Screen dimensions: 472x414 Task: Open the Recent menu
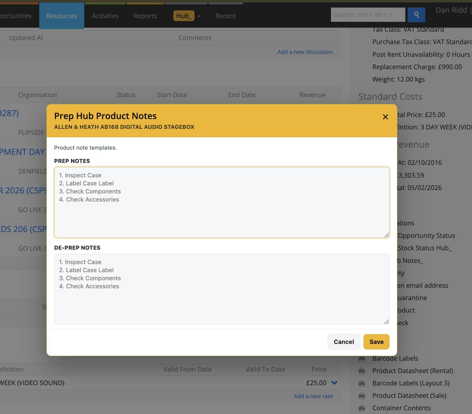pyautogui.click(x=226, y=16)
